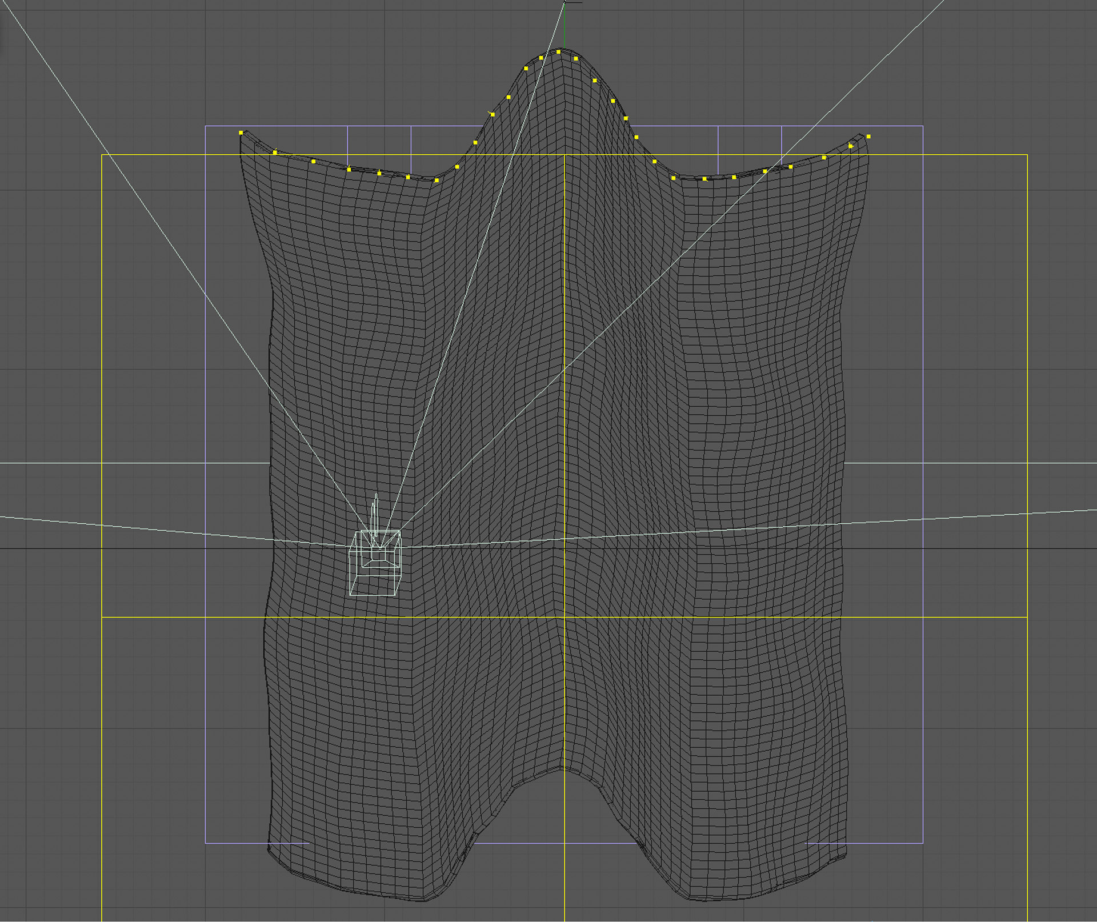The image size is (1097, 922).
Task: Pick the leftmost yellow vertex on cloth corner
Action: point(241,133)
